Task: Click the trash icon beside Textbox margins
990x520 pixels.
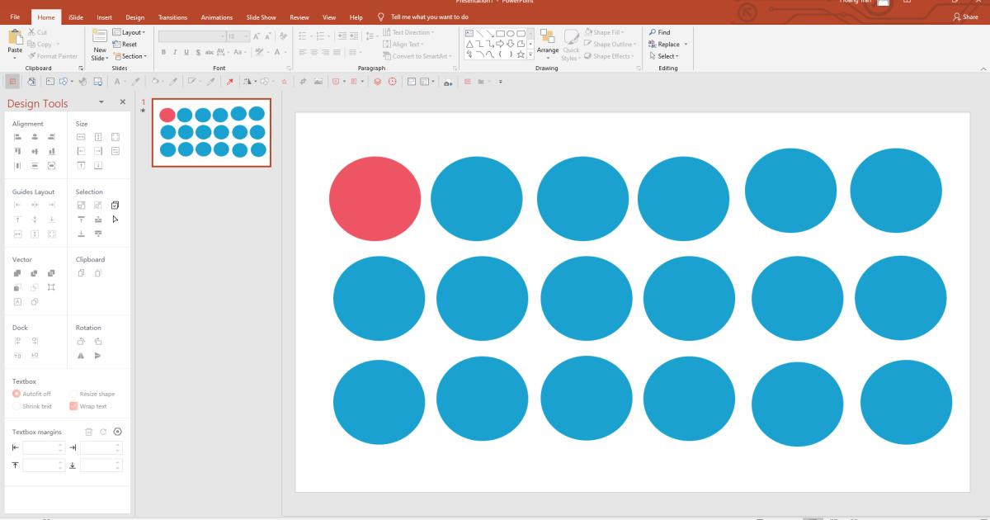Action: [x=89, y=432]
